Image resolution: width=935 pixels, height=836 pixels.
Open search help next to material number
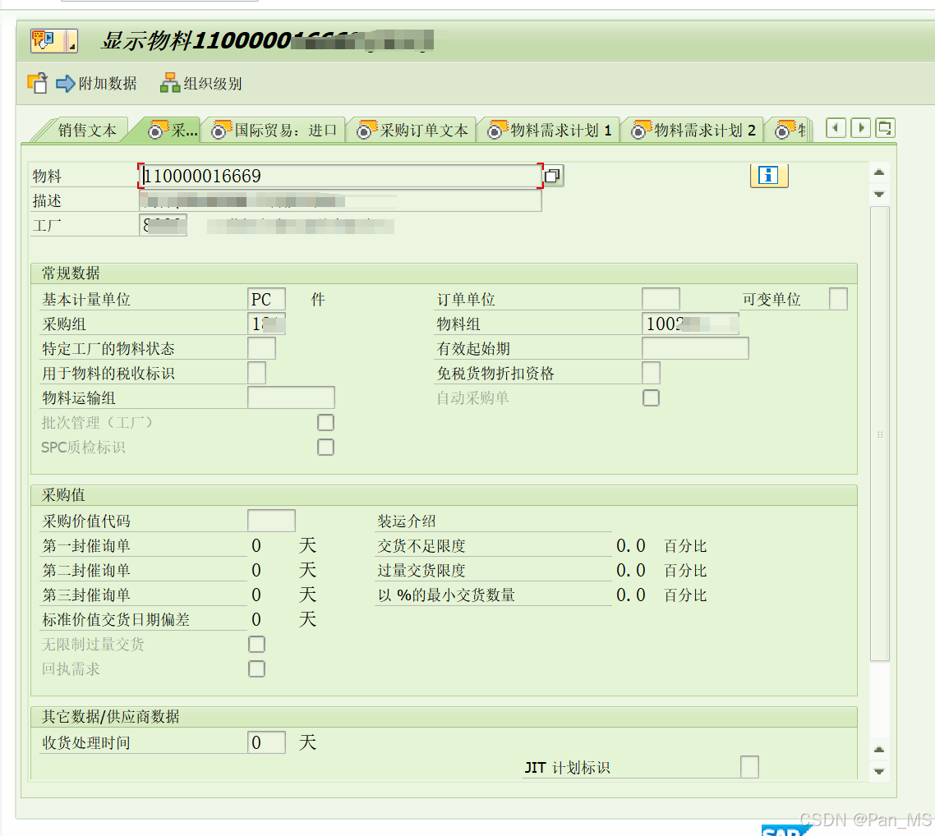click(553, 176)
